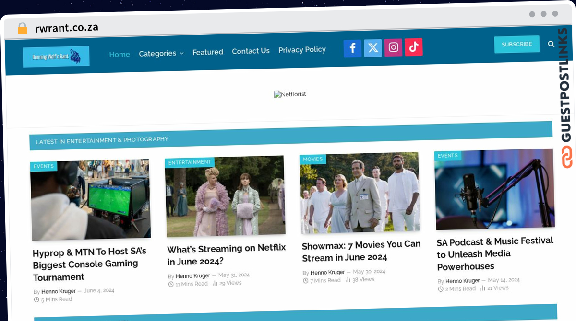
Task: Click Henno Kruger under Showmax article
Action: pyautogui.click(x=328, y=273)
